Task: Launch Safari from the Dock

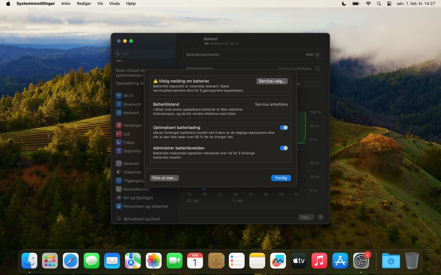Action: click(71, 261)
